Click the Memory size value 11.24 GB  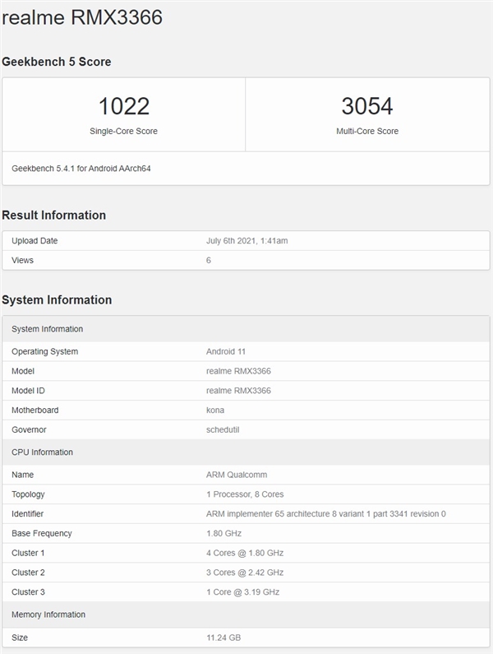(223, 638)
